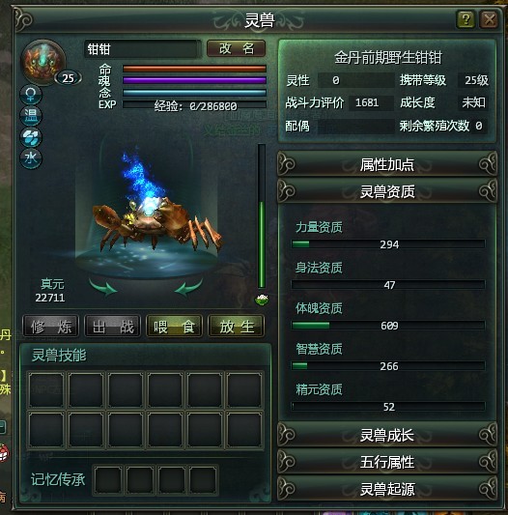
Task: Click the 喂食 feed button
Action: coord(174,327)
